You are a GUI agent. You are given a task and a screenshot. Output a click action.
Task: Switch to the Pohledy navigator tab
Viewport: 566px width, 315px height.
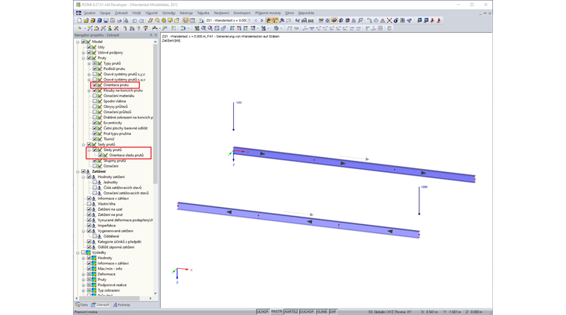click(121, 305)
